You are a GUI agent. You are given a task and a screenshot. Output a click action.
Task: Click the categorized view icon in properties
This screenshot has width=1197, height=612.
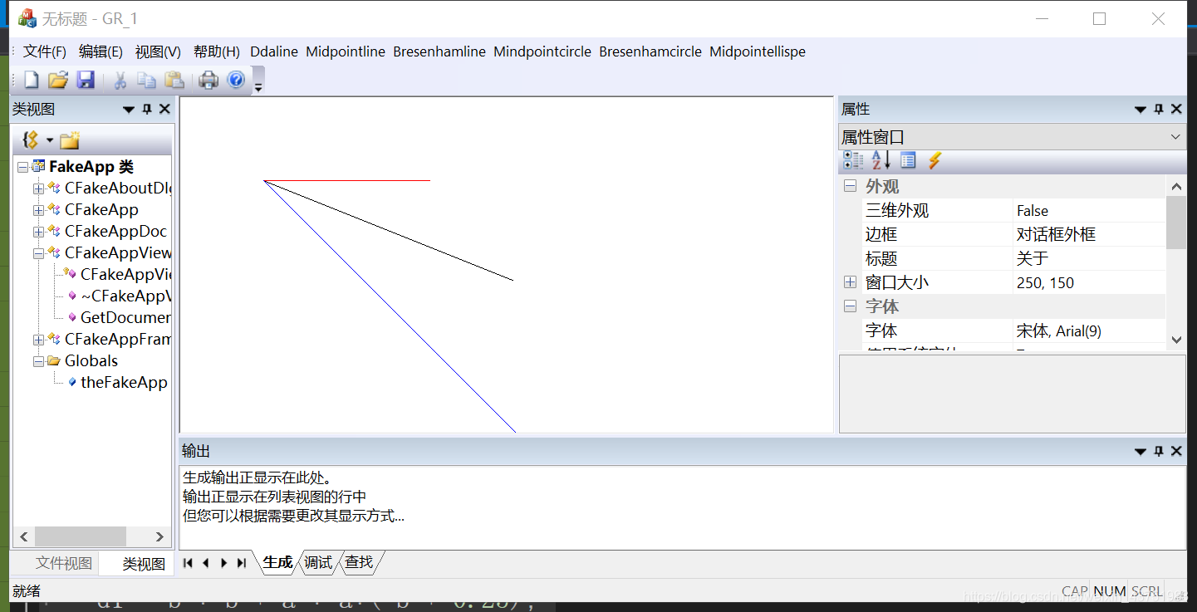[x=853, y=160]
